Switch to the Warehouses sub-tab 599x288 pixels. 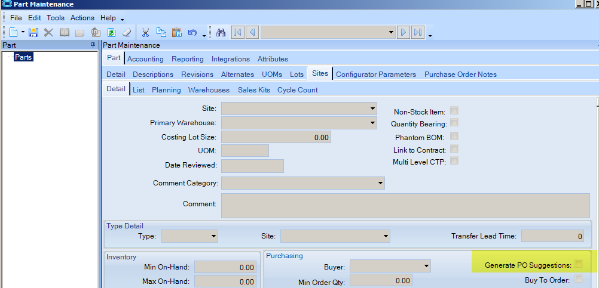coord(209,90)
